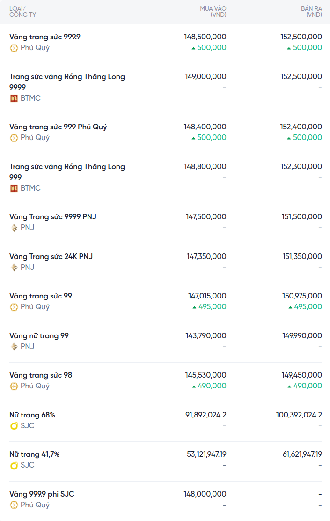Click BTMC logo under Rồng Thăng Long 9999
Screen dimensions: 330x521
pyautogui.click(x=14, y=98)
